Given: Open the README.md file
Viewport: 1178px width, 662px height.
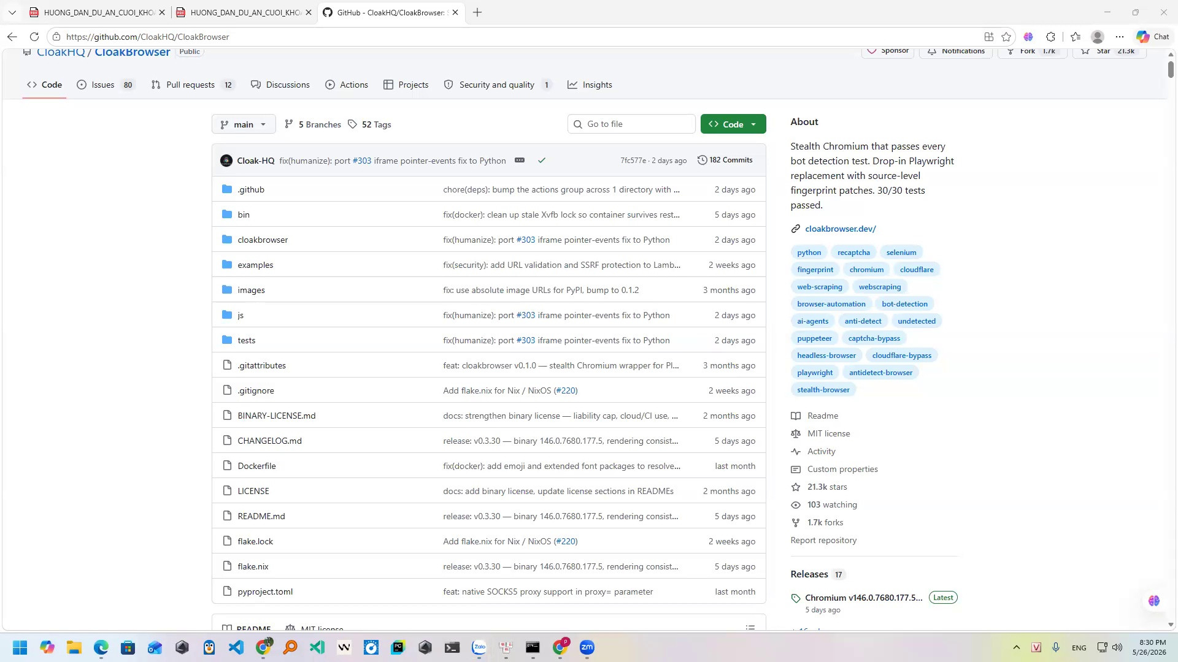Looking at the screenshot, I should pyautogui.click(x=261, y=516).
